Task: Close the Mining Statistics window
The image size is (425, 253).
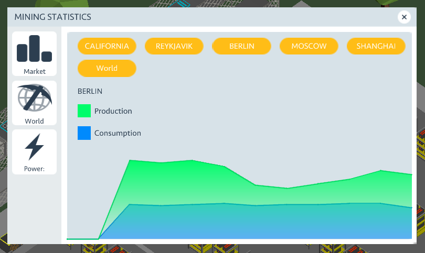Action: (404, 17)
